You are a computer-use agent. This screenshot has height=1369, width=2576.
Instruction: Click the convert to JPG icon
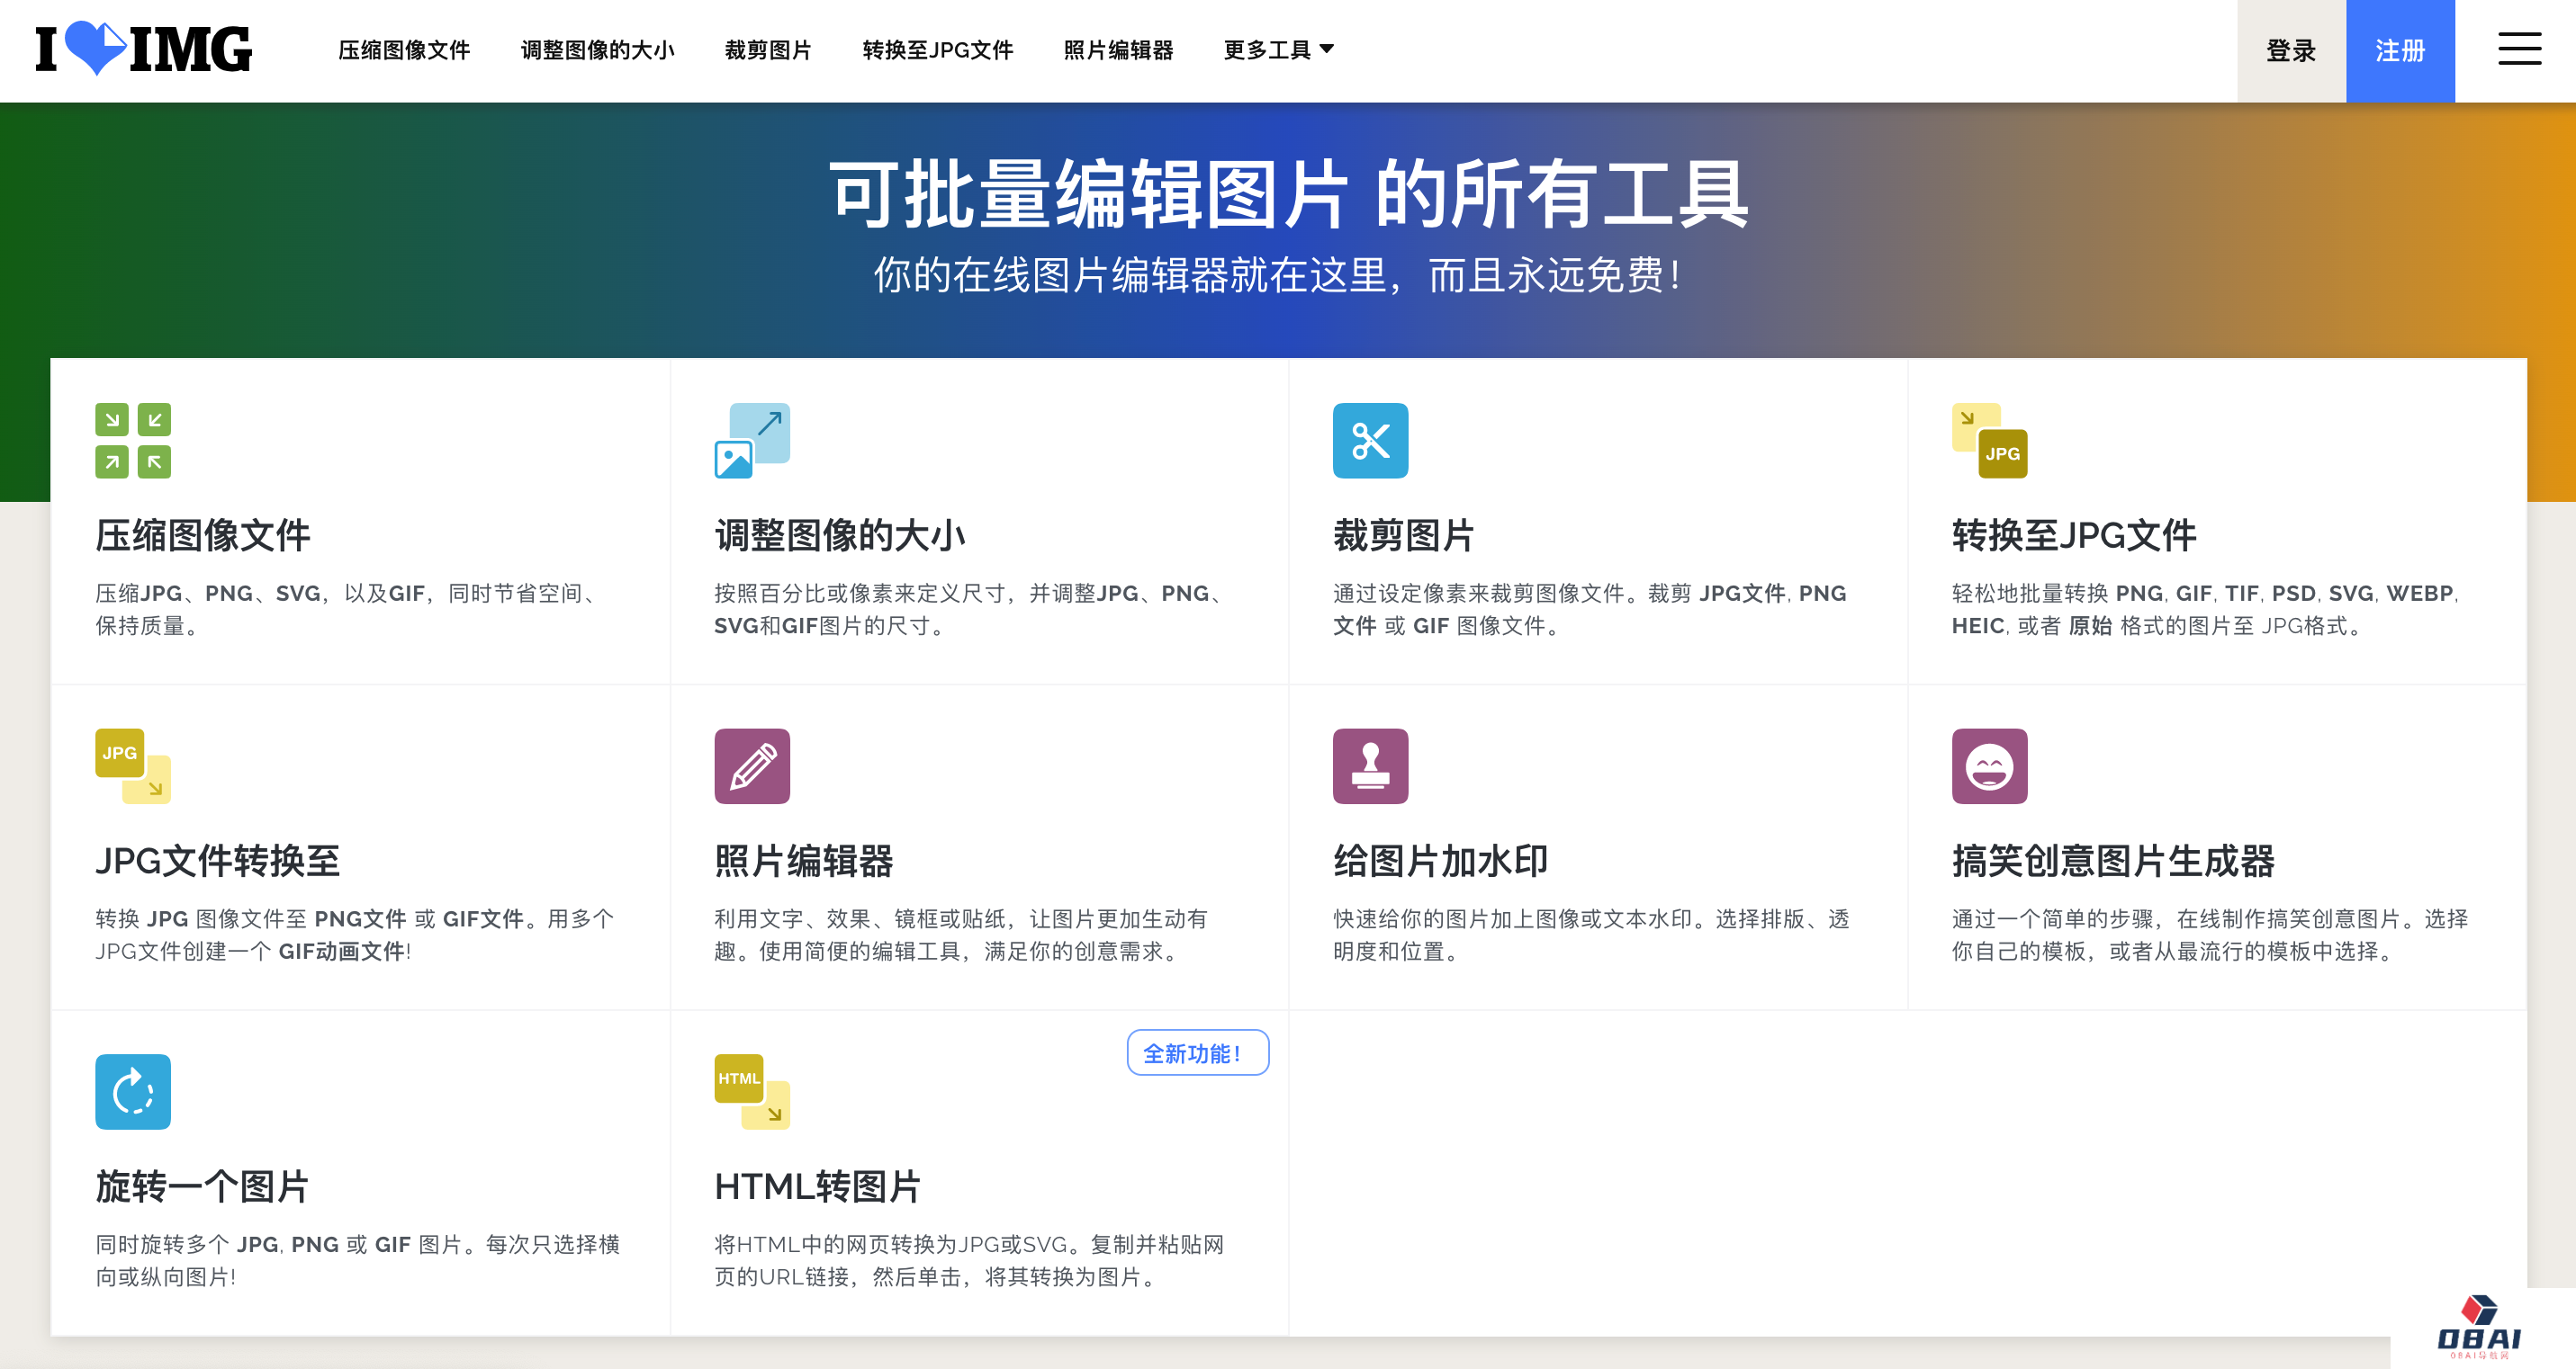coord(1989,441)
